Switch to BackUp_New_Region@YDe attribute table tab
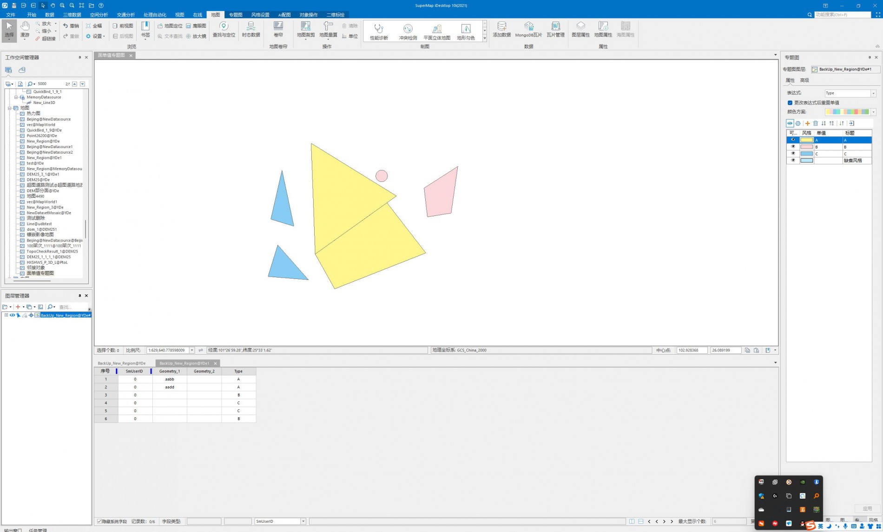Image resolution: width=883 pixels, height=532 pixels. 122,363
